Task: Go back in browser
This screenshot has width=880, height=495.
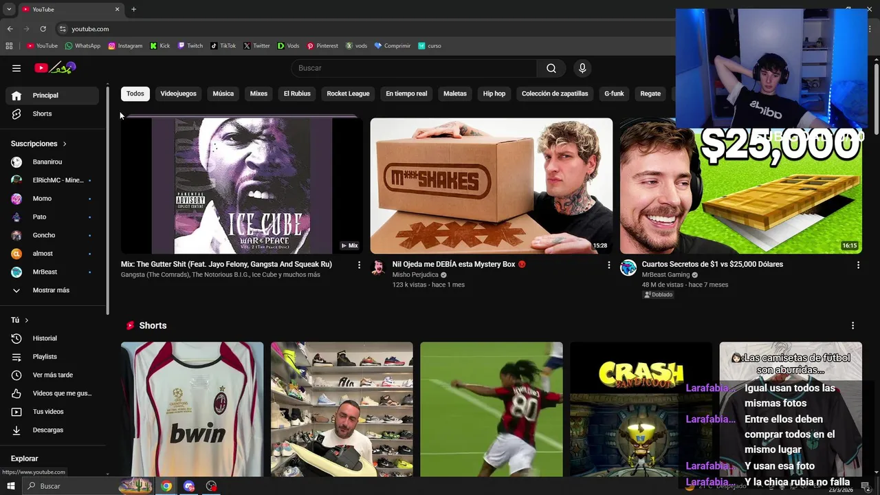Action: [x=10, y=29]
